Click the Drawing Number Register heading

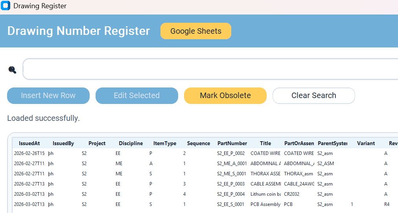[x=78, y=31]
